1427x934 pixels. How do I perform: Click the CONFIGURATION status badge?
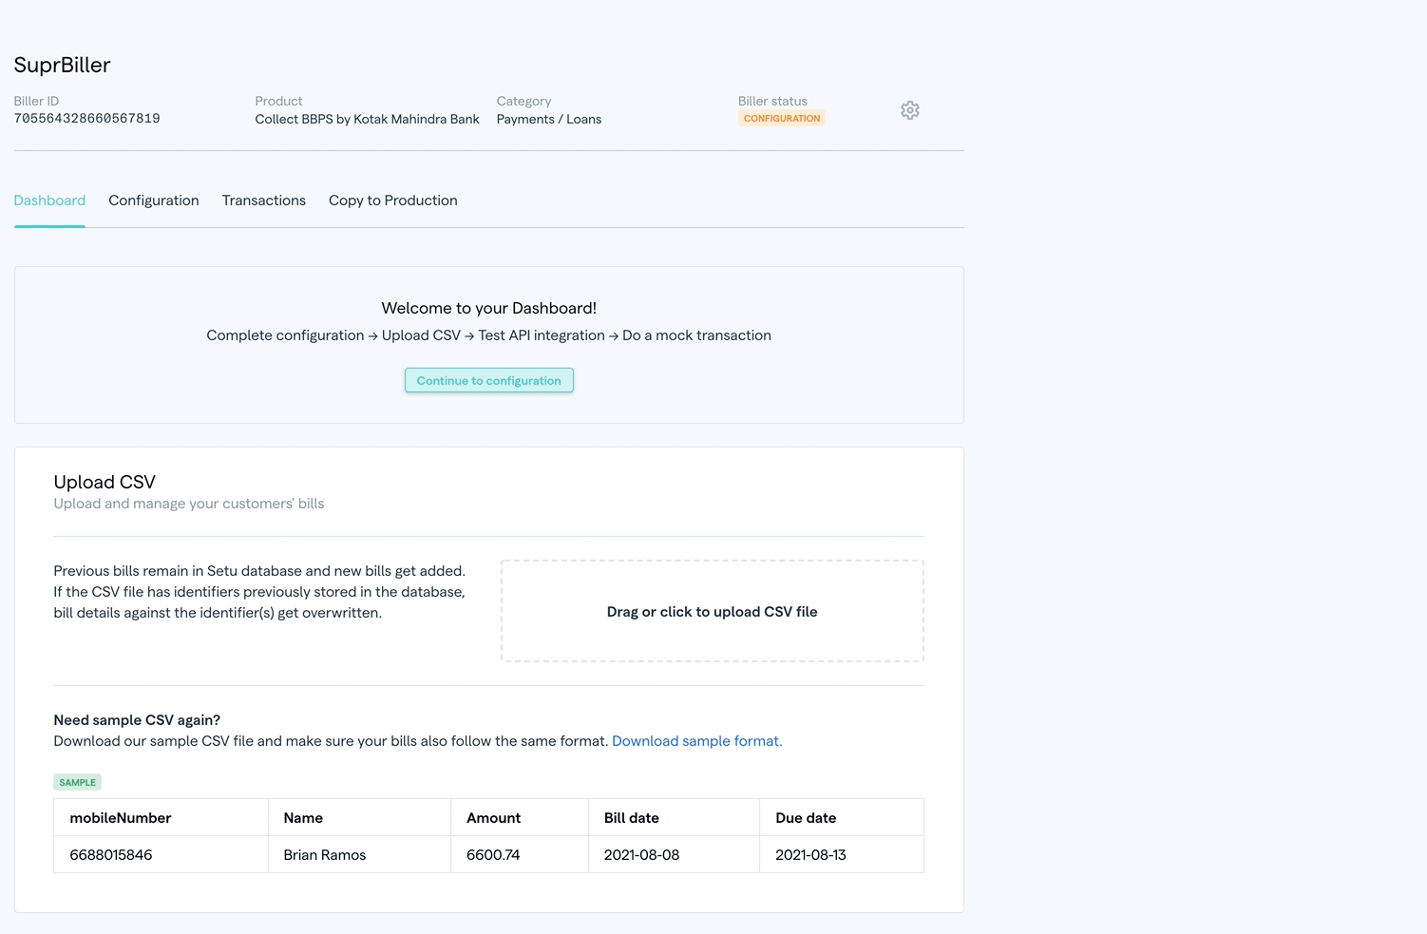click(x=781, y=117)
